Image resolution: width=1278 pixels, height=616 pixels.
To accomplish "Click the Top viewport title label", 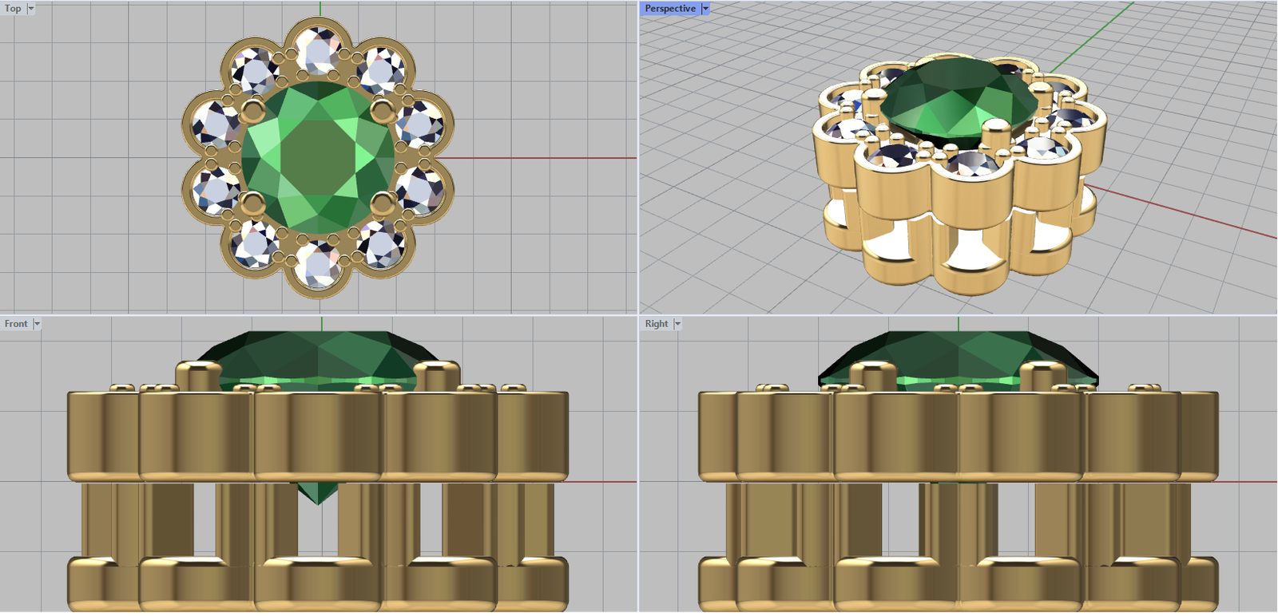I will point(13,9).
